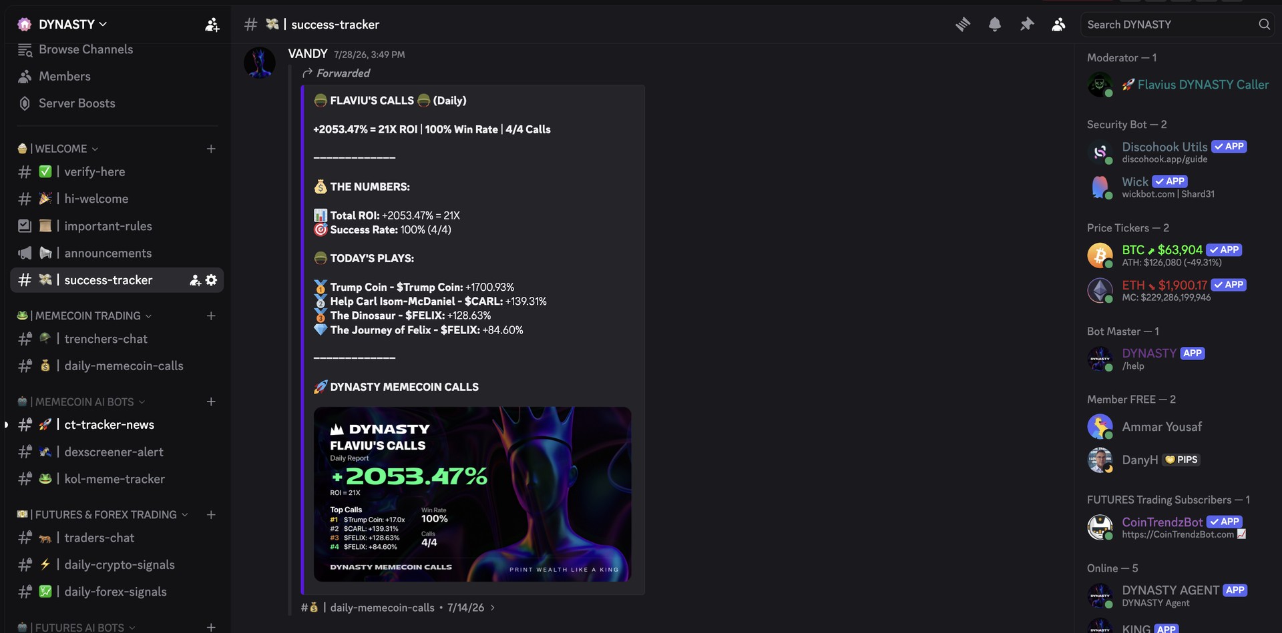Open the DYNASTY server dropdown menu

pyautogui.click(x=73, y=25)
